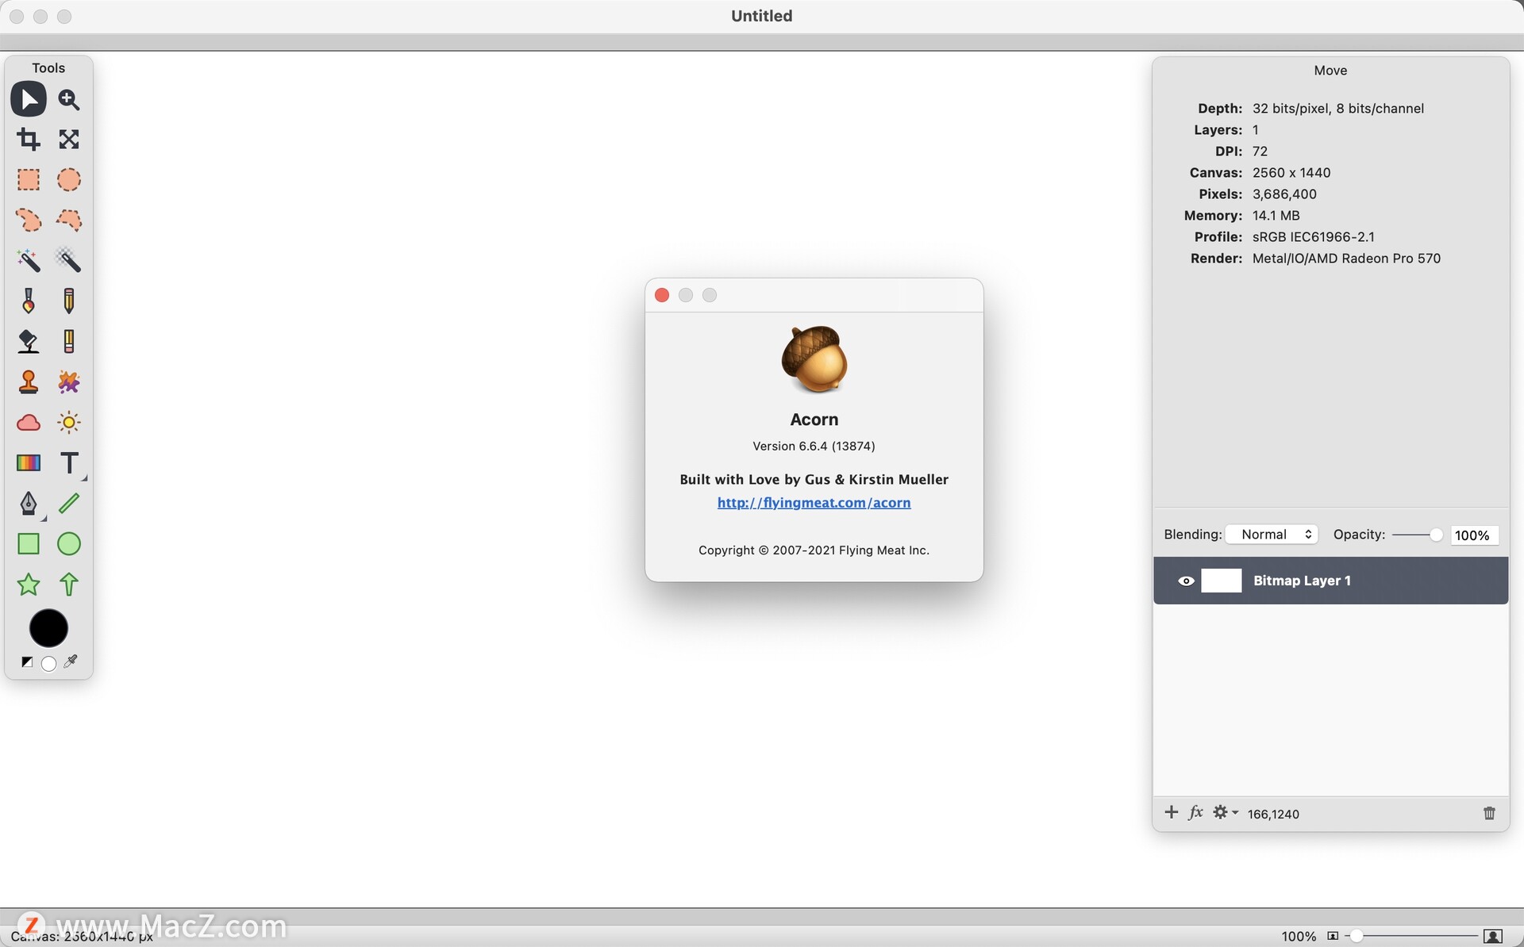Click the Pixels 3,686,400 value
The width and height of the screenshot is (1524, 947).
point(1284,194)
